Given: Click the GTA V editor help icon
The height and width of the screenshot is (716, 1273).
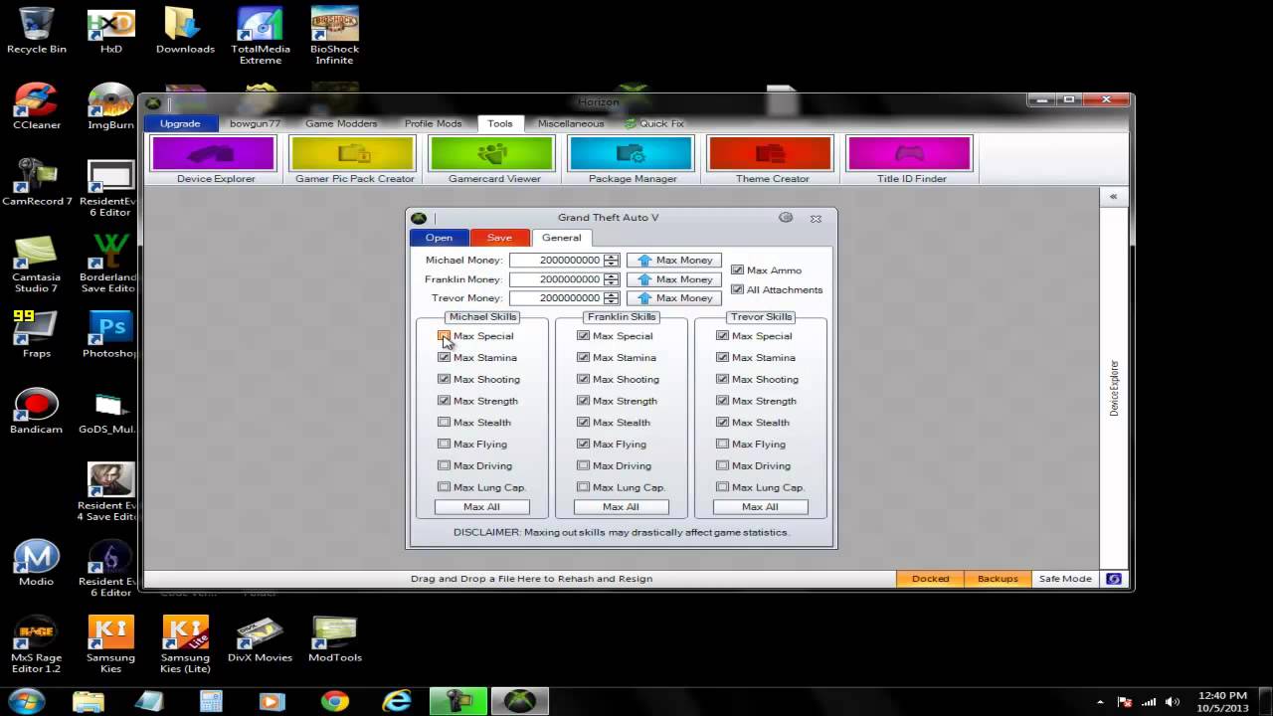Looking at the screenshot, I should 786,218.
